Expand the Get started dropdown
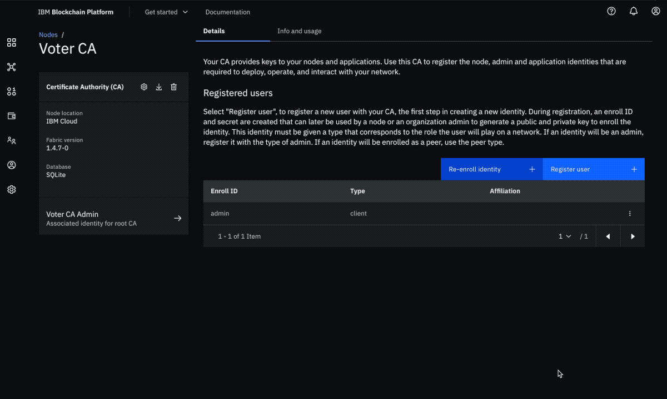This screenshot has width=667, height=399. (x=166, y=12)
